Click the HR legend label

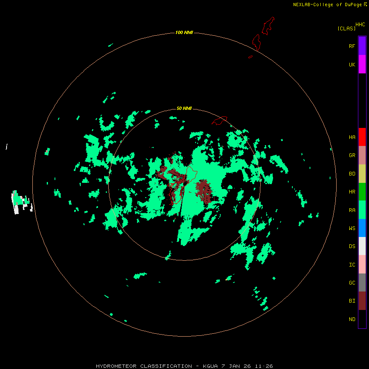[352, 192]
